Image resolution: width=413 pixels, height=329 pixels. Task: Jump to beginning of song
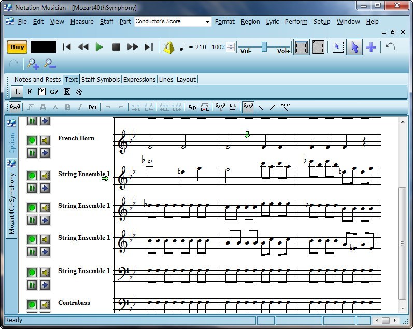tap(67, 47)
